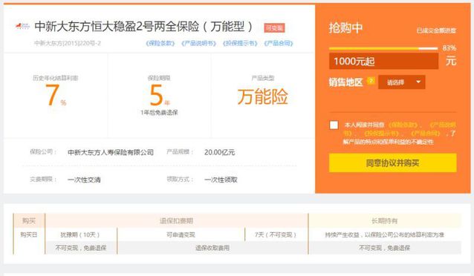The image size is (474, 276).
Task: Click the red 可变现 badge
Action: pyautogui.click(x=274, y=28)
